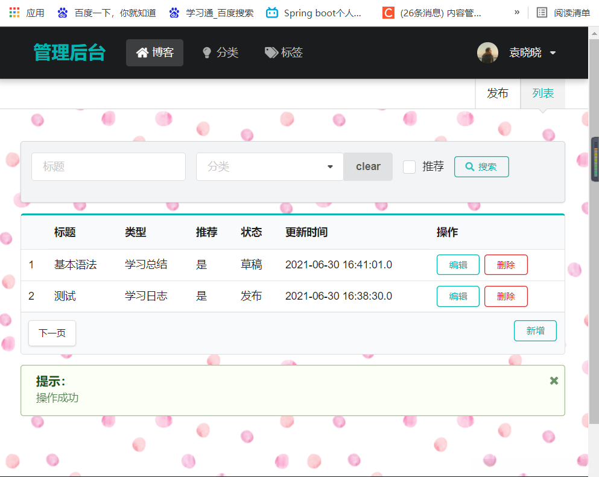The height and width of the screenshot is (477, 599).
Task: Toggle the 推荐 checkbox
Action: [x=409, y=167]
